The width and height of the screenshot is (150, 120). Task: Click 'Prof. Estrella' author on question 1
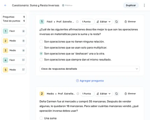click(x=65, y=22)
